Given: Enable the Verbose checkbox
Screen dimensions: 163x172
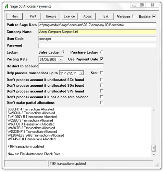Looking at the screenshot, I should (x=134, y=17).
